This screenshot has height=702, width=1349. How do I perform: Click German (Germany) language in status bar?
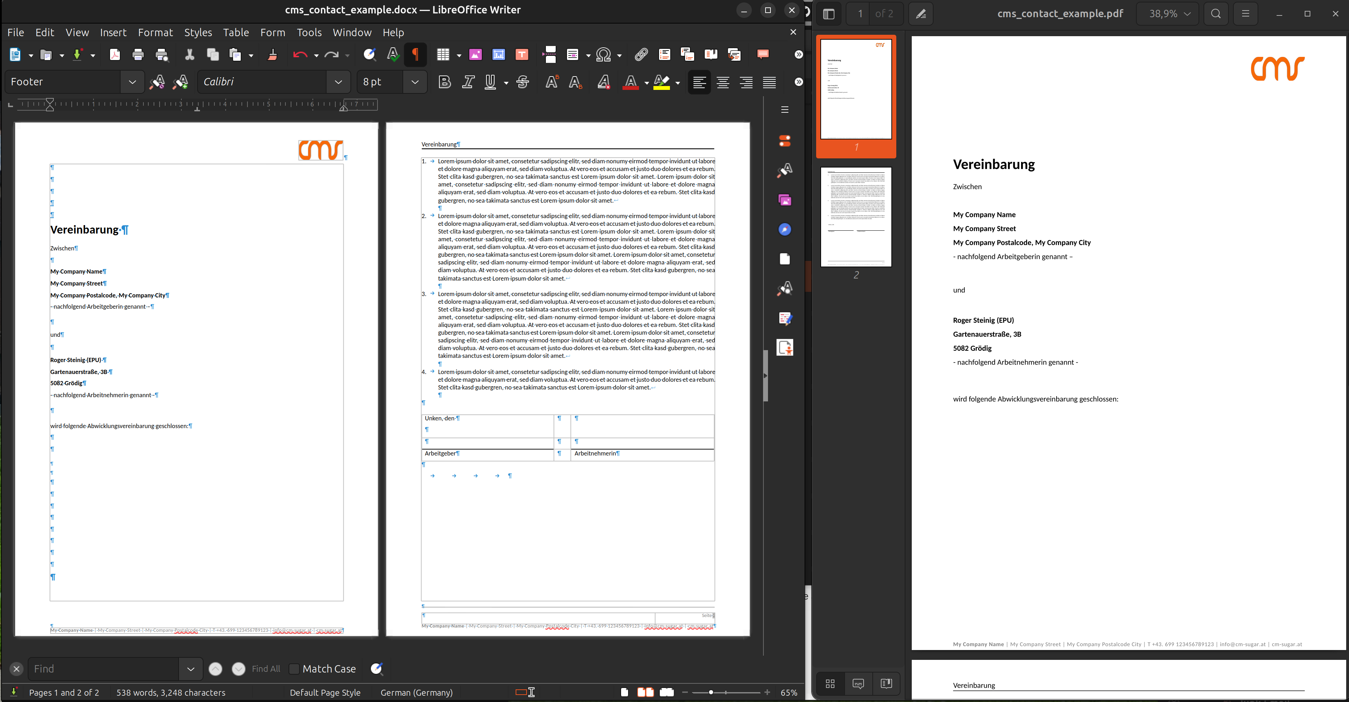pos(416,692)
